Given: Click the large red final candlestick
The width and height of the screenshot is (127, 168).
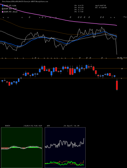Looking at the screenshot, I should (117, 85).
